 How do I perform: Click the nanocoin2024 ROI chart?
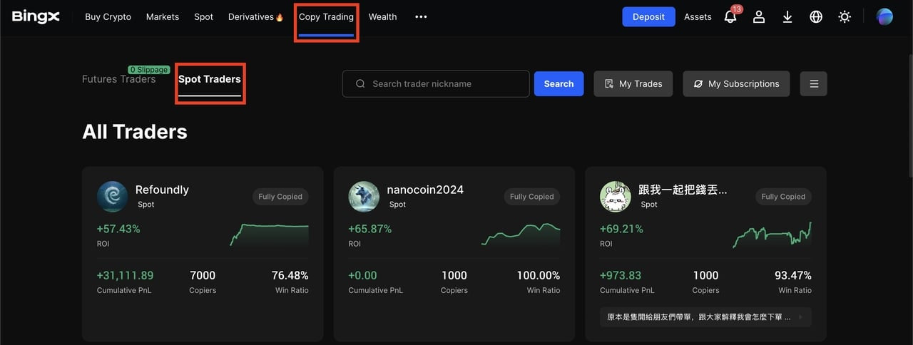(x=521, y=234)
